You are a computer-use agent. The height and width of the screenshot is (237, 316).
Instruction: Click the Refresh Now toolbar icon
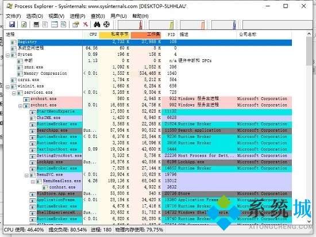click(24, 25)
